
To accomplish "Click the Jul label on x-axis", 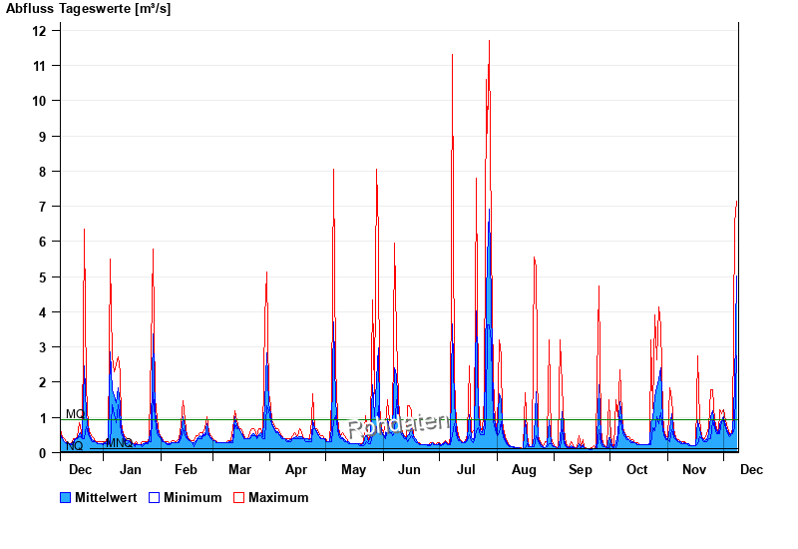I will pyautogui.click(x=466, y=469).
